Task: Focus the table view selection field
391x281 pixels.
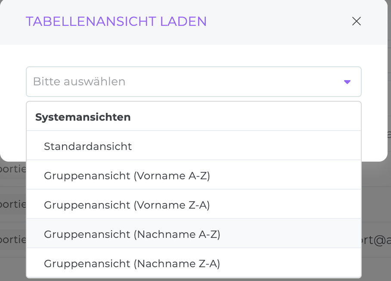Action: pos(193,81)
